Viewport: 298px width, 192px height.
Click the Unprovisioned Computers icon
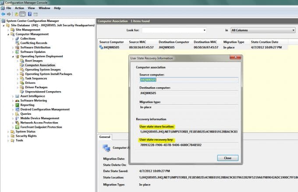(22, 92)
